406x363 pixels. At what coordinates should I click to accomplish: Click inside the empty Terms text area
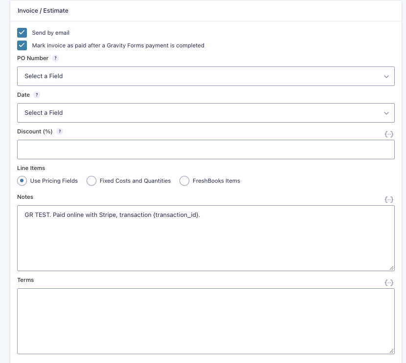coord(206,321)
